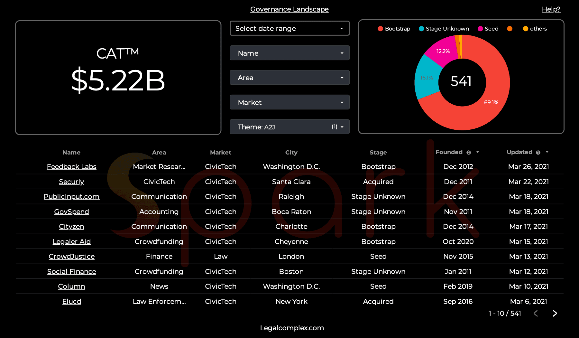
Task: Open the Select date range dropdown
Action: pyautogui.click(x=289, y=28)
